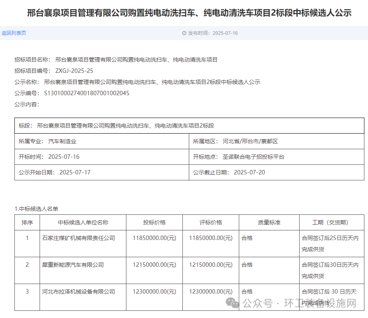Click bid price 11850000.00(元) in 投标价格 column
The width and height of the screenshot is (368, 318).
(154, 238)
